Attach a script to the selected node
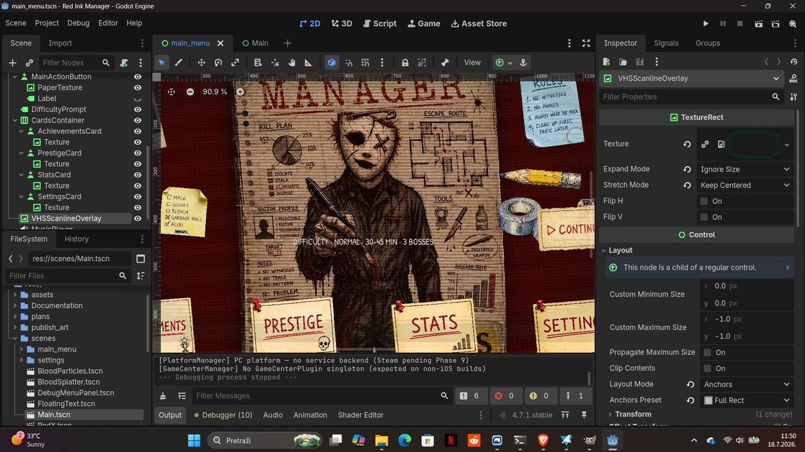The height and width of the screenshot is (452, 805). (x=124, y=62)
